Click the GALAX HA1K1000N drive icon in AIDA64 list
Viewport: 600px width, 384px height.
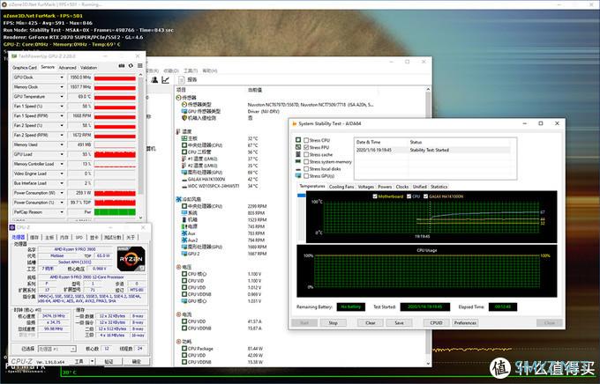tap(184, 179)
